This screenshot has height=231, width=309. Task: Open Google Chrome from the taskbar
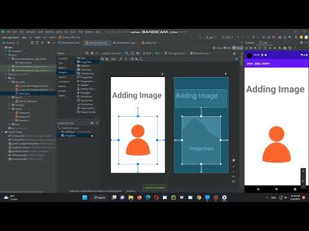[x=199, y=198]
